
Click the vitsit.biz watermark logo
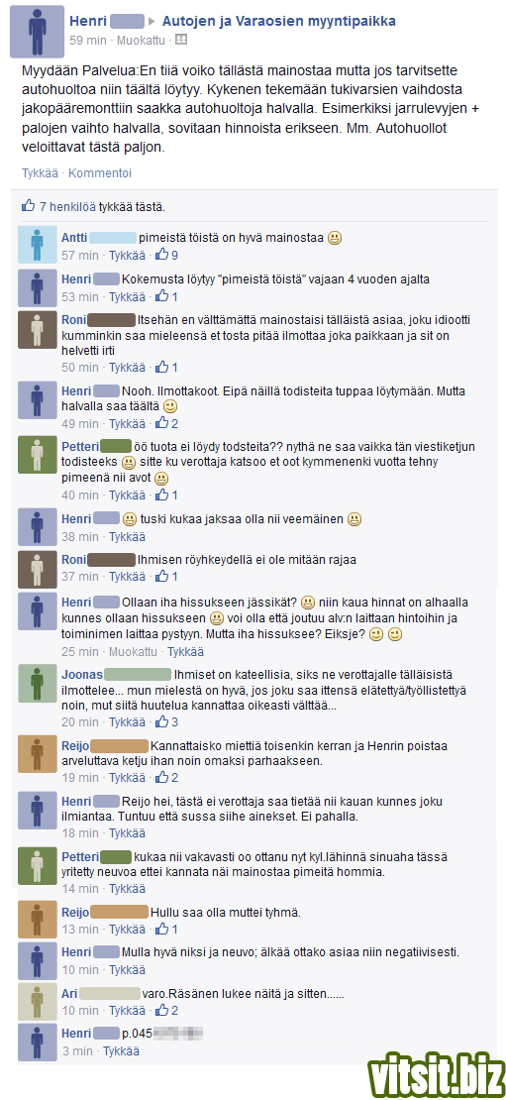pyautogui.click(x=438, y=1074)
